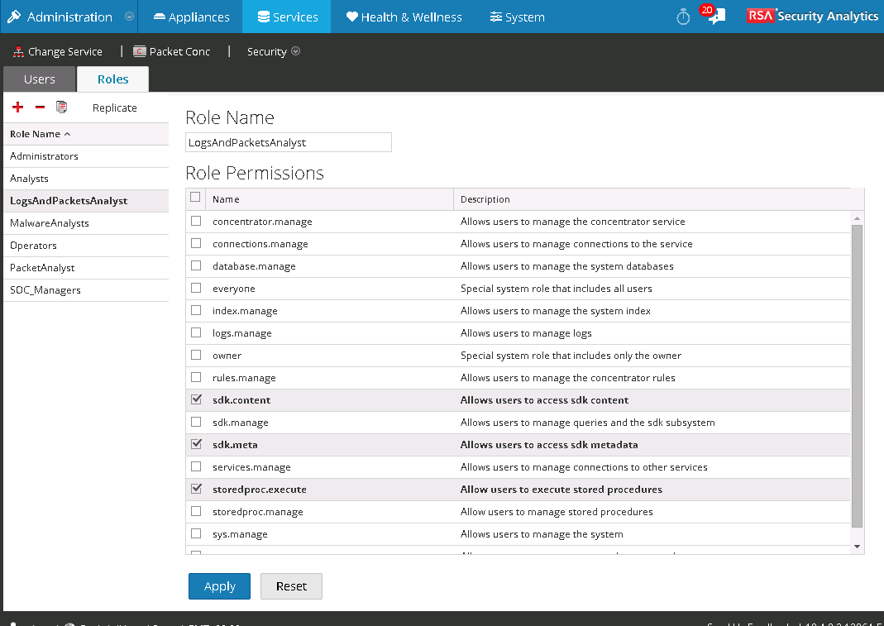Click the RSA Security Analytics logo
Image resolution: width=884 pixels, height=626 pixels.
coord(812,16)
